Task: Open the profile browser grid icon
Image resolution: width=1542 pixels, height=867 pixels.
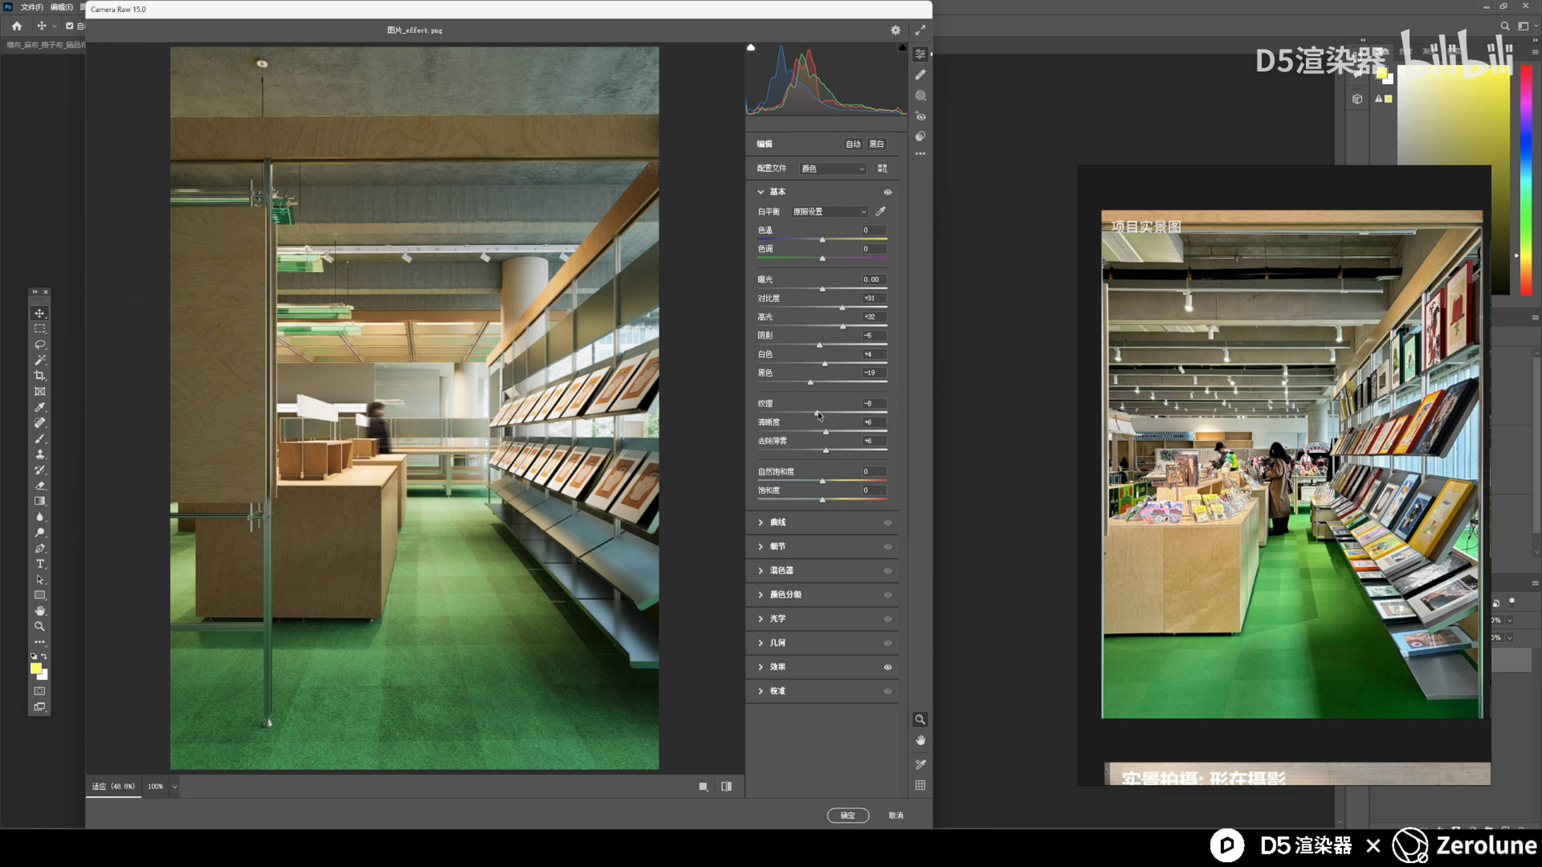Action: (882, 169)
